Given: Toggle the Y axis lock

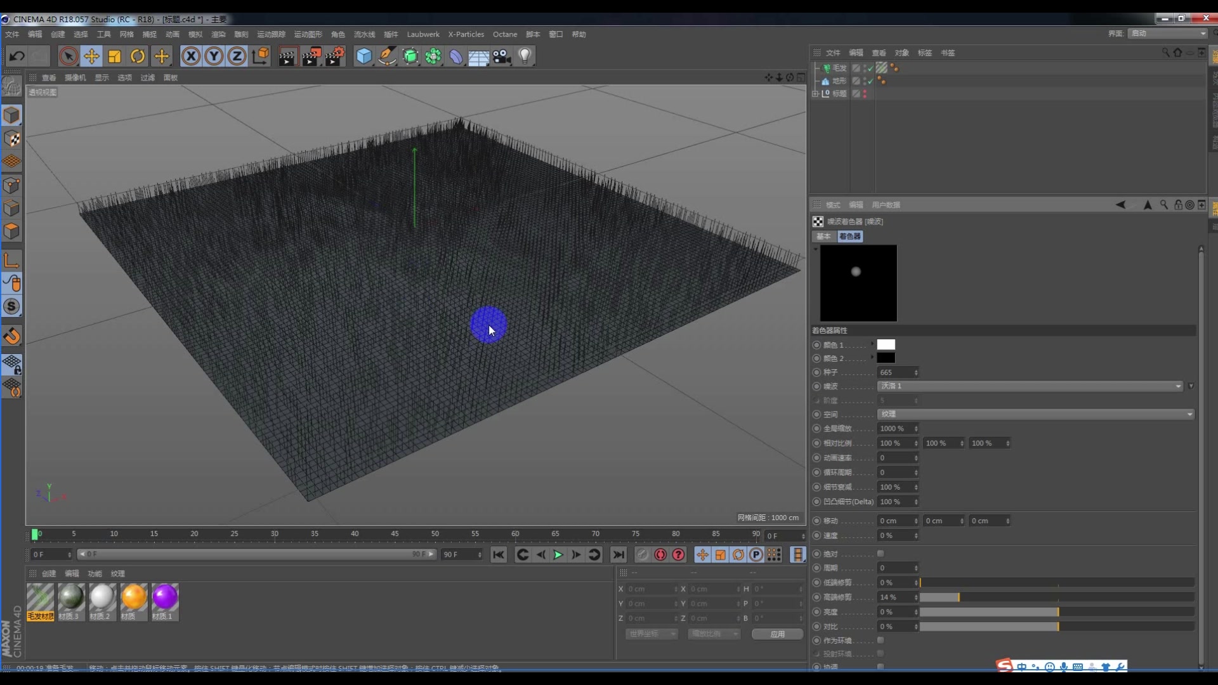Looking at the screenshot, I should click(214, 56).
